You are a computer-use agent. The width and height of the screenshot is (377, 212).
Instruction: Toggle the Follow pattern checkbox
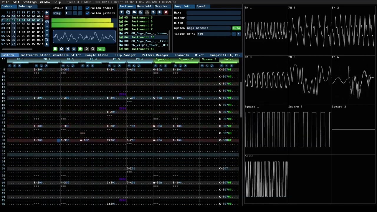(x=87, y=13)
